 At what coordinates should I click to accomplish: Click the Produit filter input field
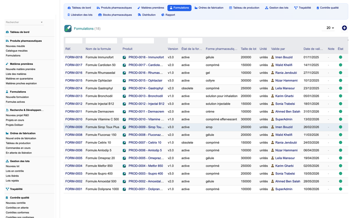click(138, 41)
